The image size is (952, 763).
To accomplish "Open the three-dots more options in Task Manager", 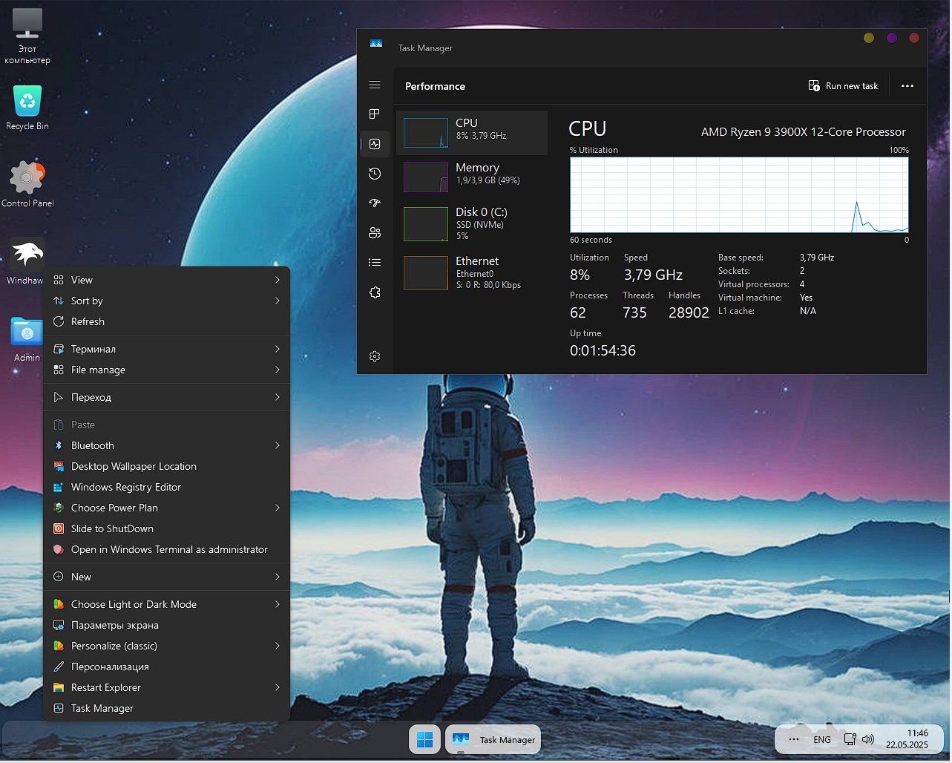I will pos(907,86).
